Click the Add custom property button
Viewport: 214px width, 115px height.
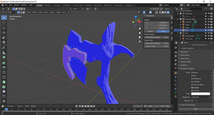point(196,109)
